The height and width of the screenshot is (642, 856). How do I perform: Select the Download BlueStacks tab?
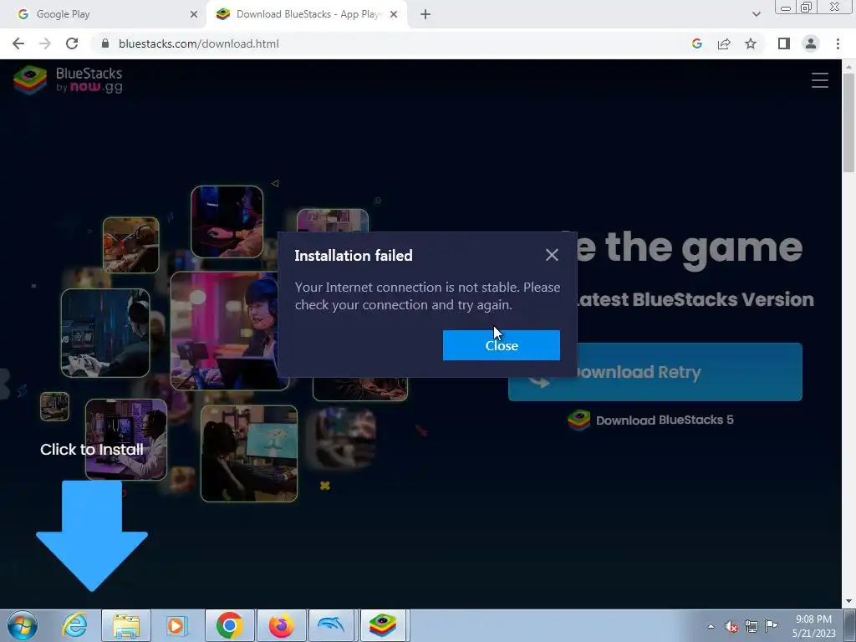(x=306, y=14)
